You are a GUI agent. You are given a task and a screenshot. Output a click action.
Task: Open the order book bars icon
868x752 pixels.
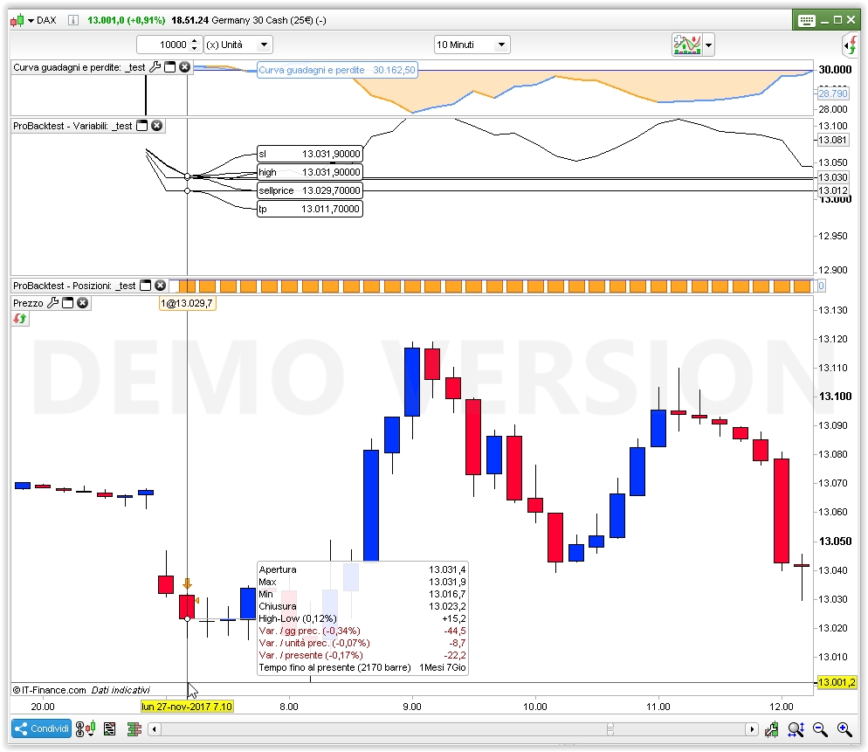[x=134, y=729]
